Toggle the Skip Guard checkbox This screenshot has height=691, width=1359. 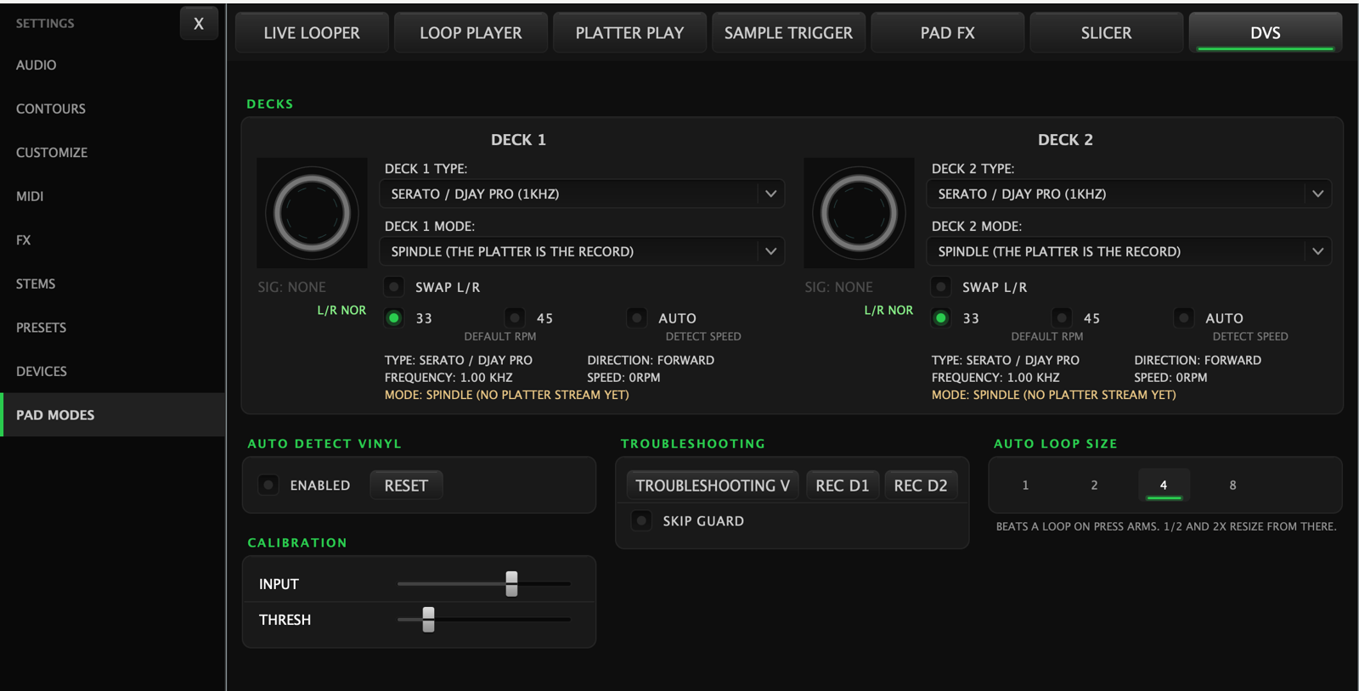pyautogui.click(x=642, y=520)
